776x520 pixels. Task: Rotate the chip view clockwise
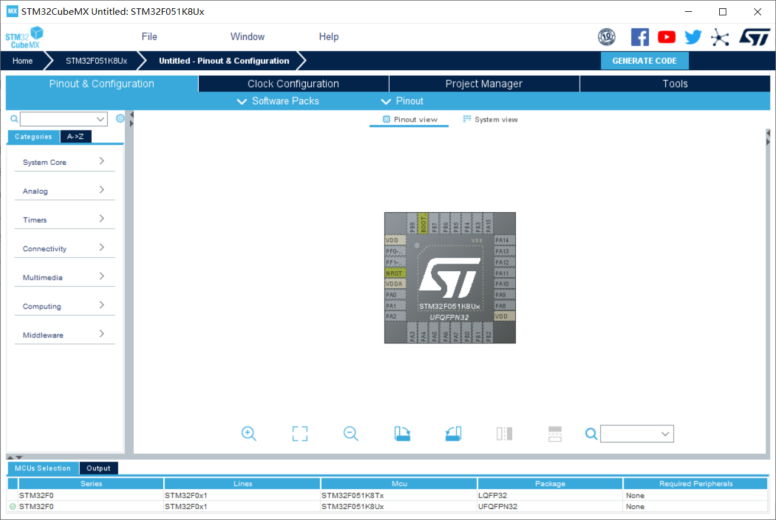coord(402,434)
